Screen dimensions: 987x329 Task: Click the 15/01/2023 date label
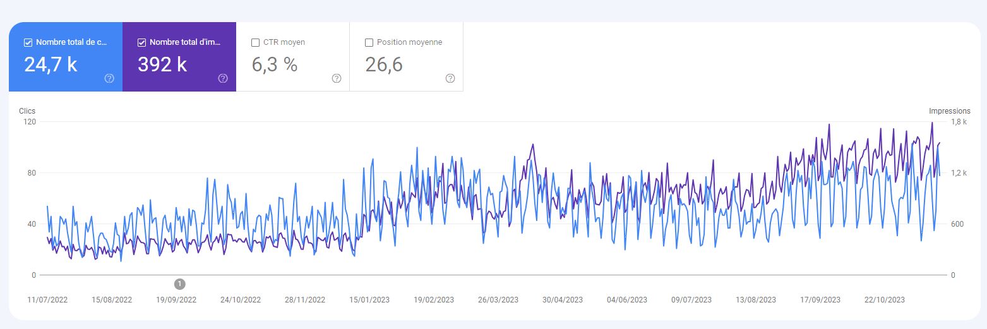tap(369, 300)
